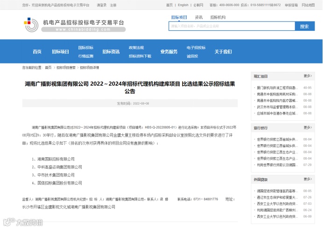This screenshot has height=229, width=323.
Task: Open 南通市中医院医用耗材采购 listing
Action: pyautogui.click(x=277, y=94)
